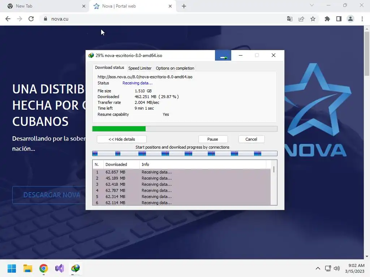Click the Hide details button

(x=122, y=139)
